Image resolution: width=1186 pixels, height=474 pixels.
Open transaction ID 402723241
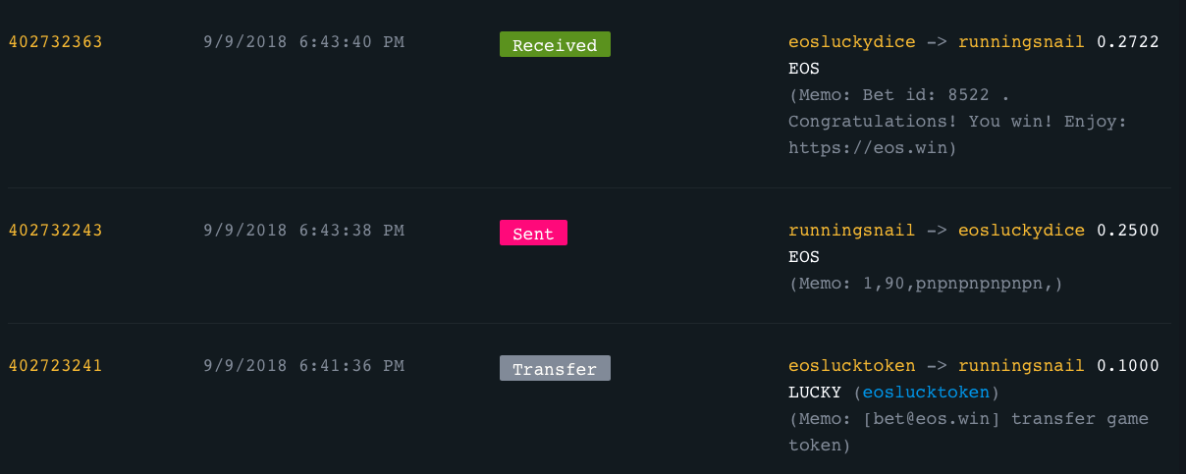click(56, 366)
